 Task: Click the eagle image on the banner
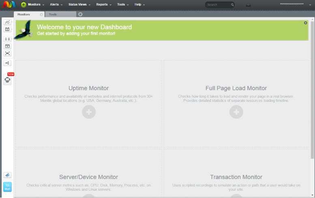(24, 30)
